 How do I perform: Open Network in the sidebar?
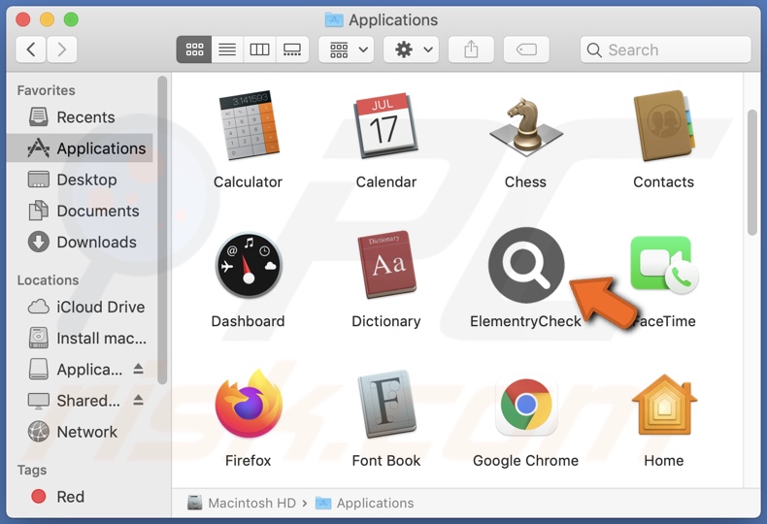click(81, 432)
